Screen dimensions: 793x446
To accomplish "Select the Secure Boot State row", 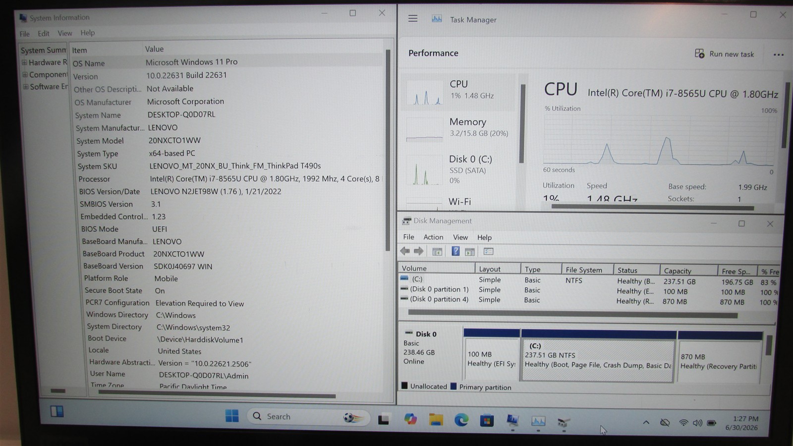I will (x=233, y=291).
